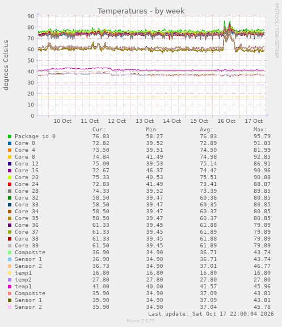Click the Max value '92.85' for Core 8
The height and width of the screenshot is (327, 282).
(x=262, y=157)
